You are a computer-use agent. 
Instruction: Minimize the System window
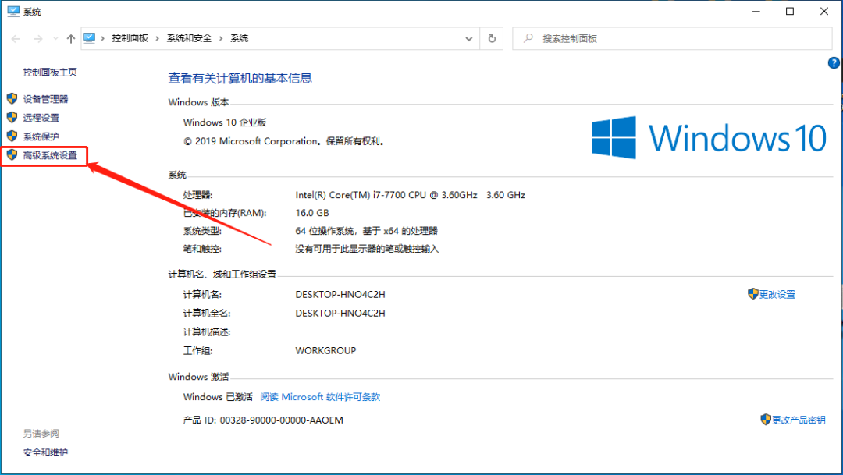756,11
